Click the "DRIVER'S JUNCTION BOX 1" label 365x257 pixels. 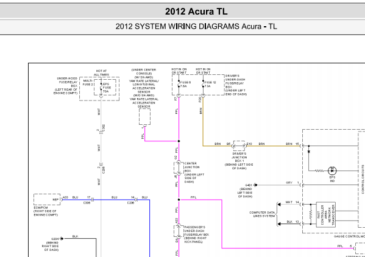239,157
